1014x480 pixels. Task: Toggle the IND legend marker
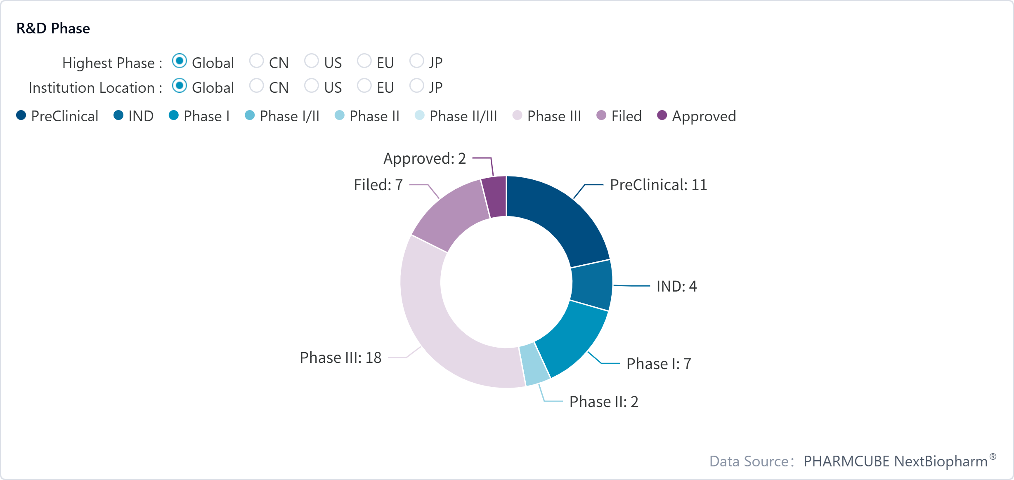click(x=118, y=115)
